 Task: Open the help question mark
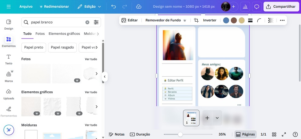pos(295,134)
